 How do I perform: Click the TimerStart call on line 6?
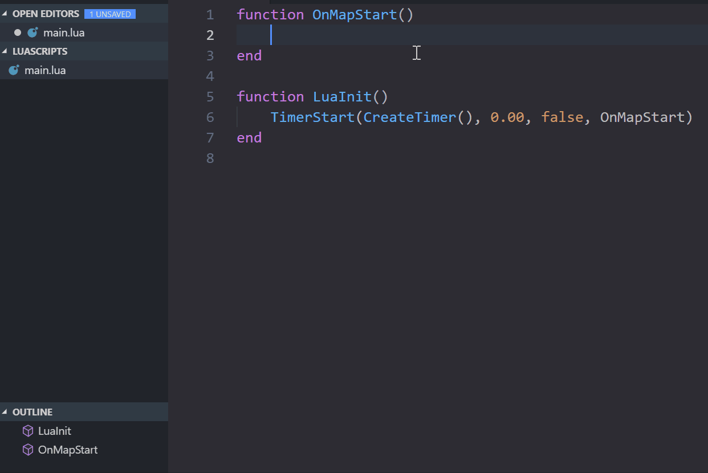pyautogui.click(x=312, y=117)
